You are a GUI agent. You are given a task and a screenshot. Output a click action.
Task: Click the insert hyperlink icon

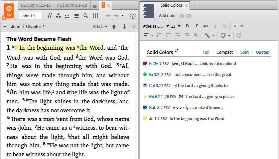pos(207,35)
